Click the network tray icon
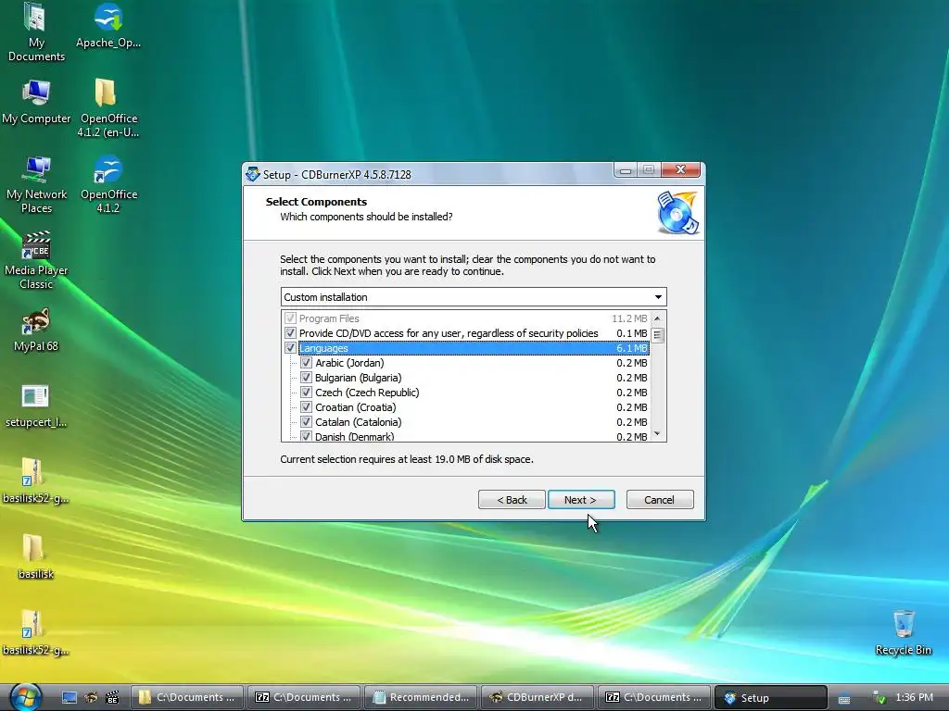Viewport: 949px width, 711px height. pyautogui.click(x=879, y=698)
